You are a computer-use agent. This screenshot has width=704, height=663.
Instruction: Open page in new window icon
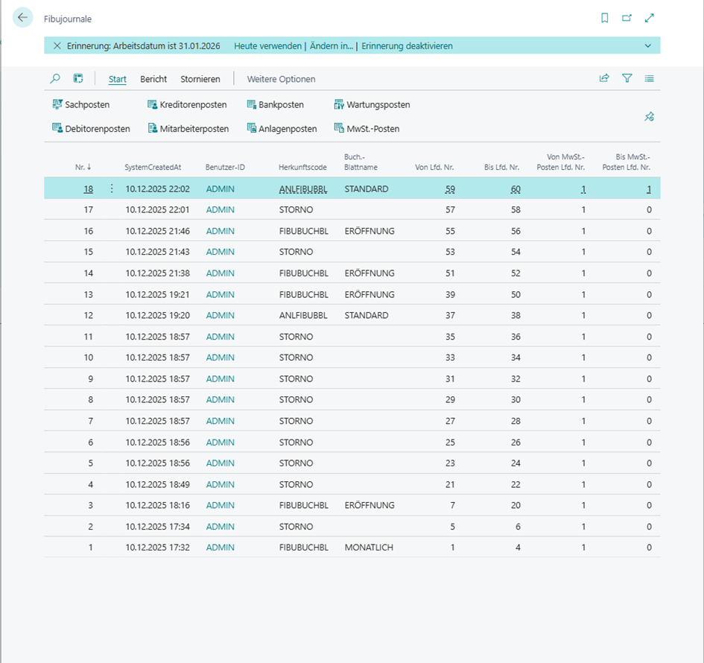627,18
